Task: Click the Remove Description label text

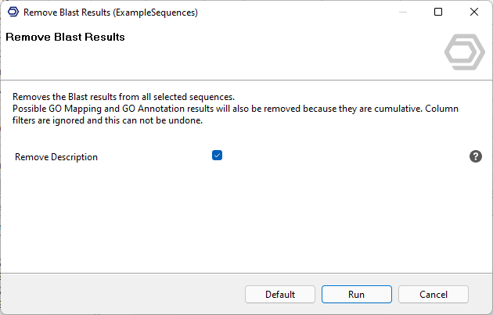Action: [x=56, y=157]
